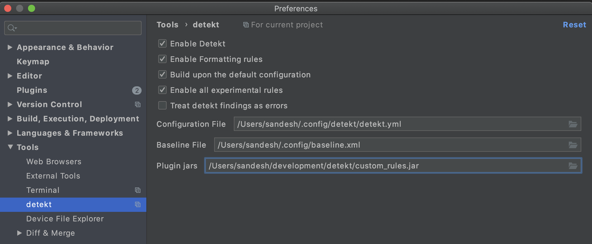Click the Reset link
The height and width of the screenshot is (244, 592).
[x=574, y=25]
